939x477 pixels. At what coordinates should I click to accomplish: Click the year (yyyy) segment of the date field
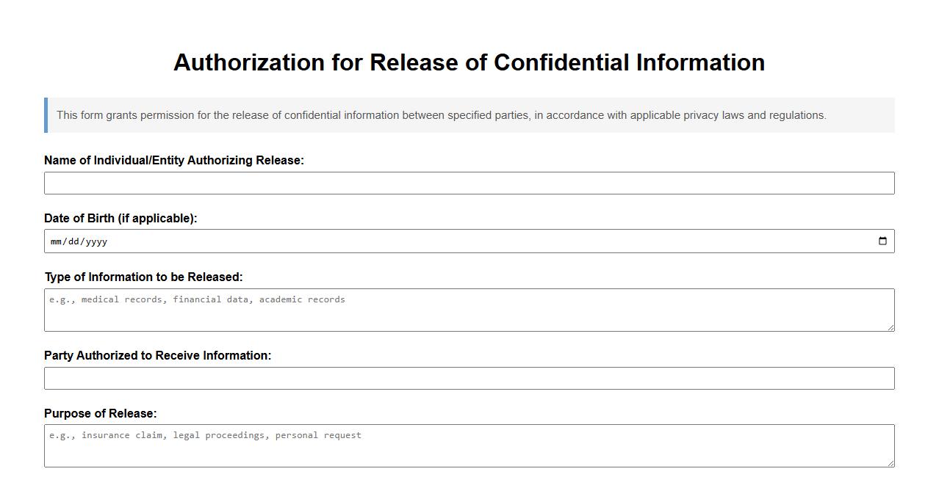[96, 241]
